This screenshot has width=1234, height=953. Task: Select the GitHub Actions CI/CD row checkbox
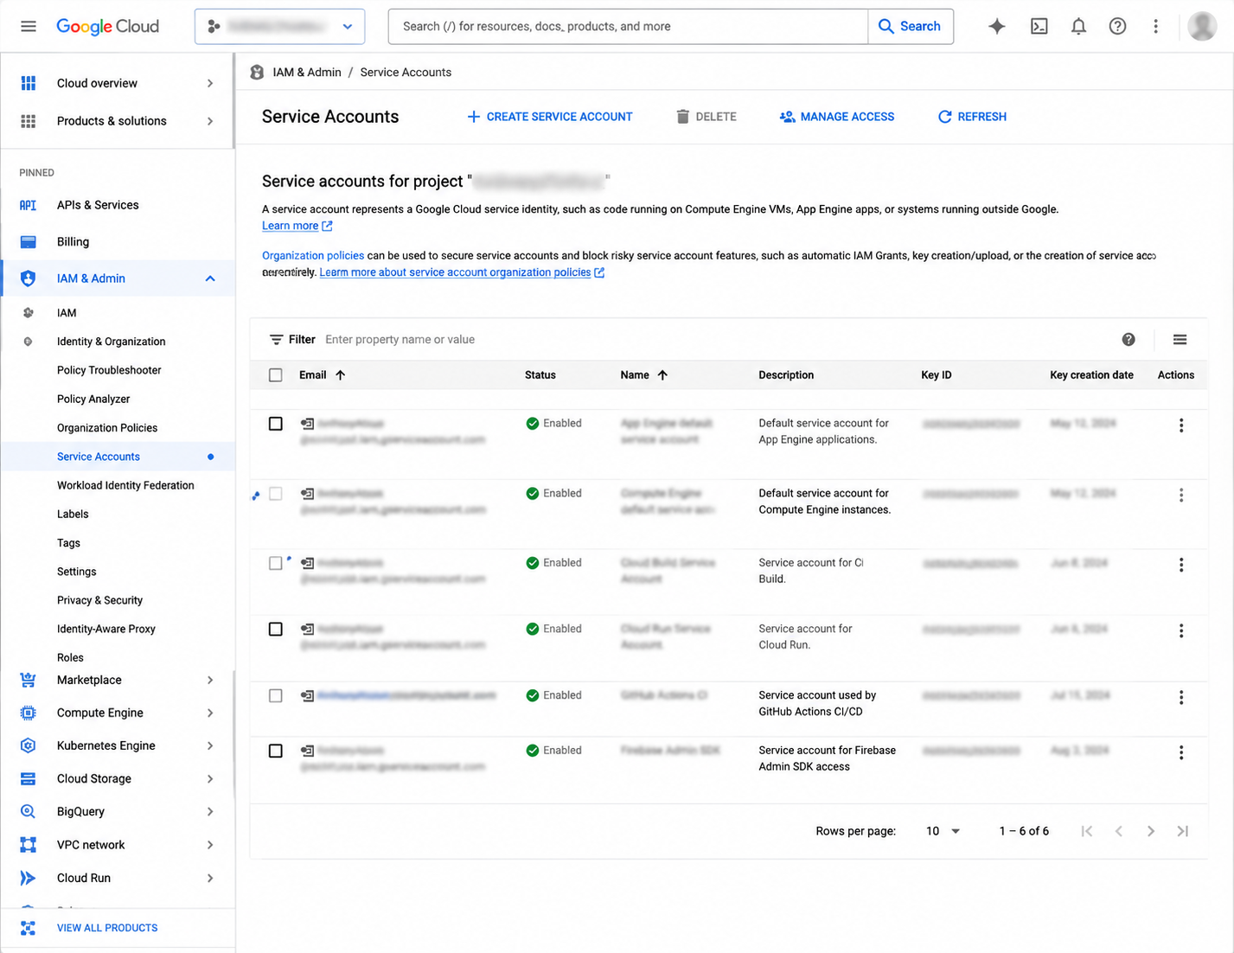click(x=276, y=696)
